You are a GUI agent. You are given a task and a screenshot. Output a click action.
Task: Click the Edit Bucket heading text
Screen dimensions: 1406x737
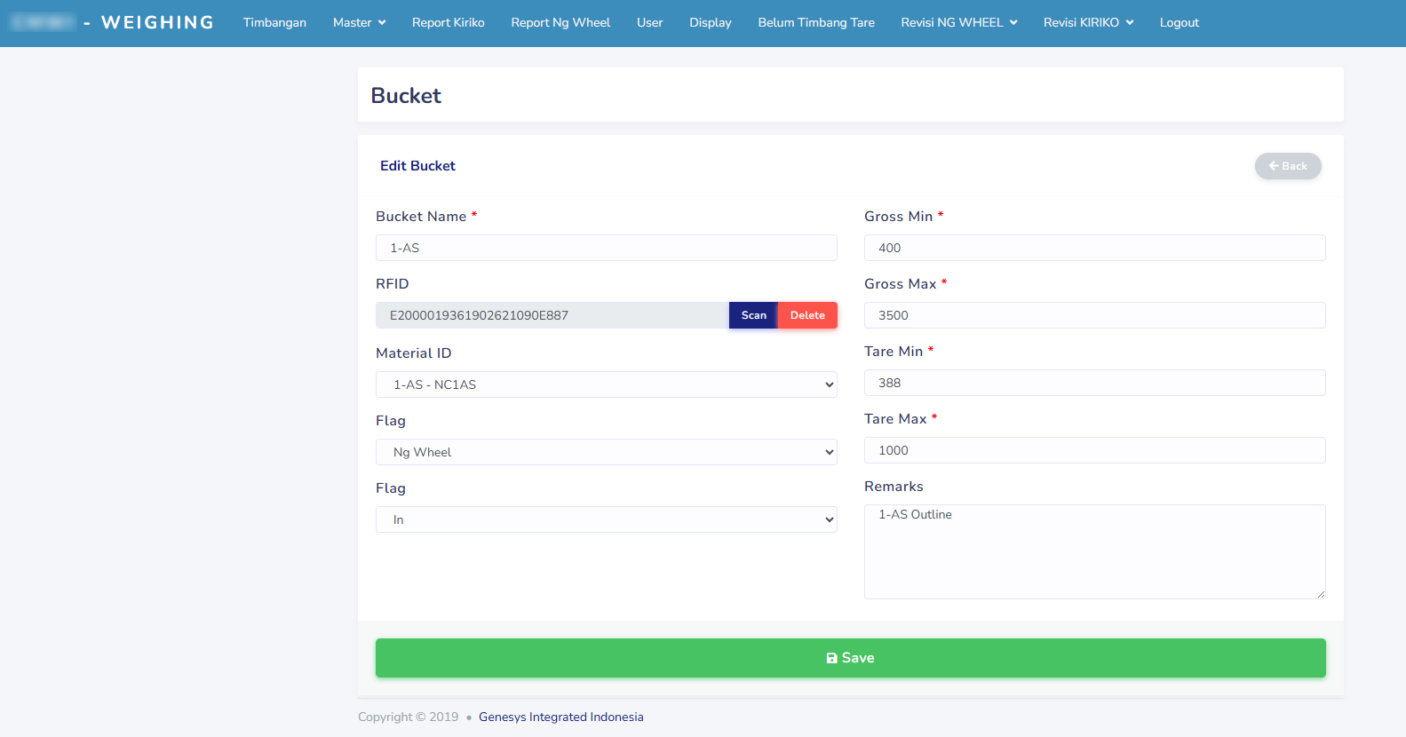pyautogui.click(x=417, y=166)
